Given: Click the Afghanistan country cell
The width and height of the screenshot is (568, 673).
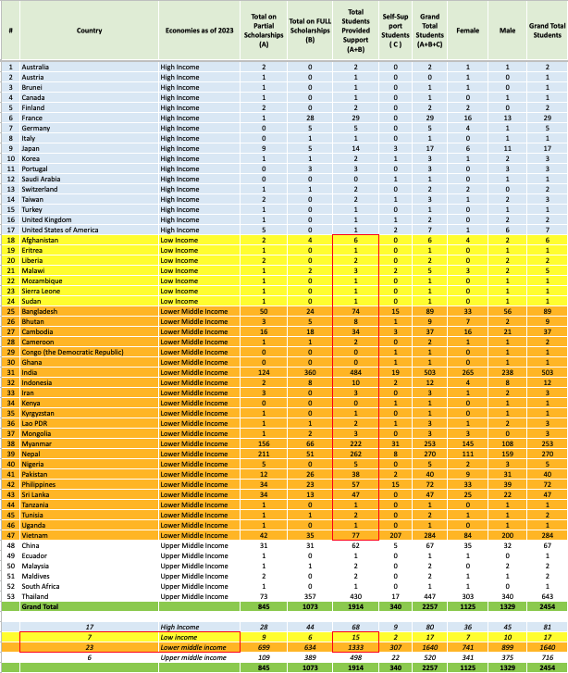Looking at the screenshot, I should 89,241.
